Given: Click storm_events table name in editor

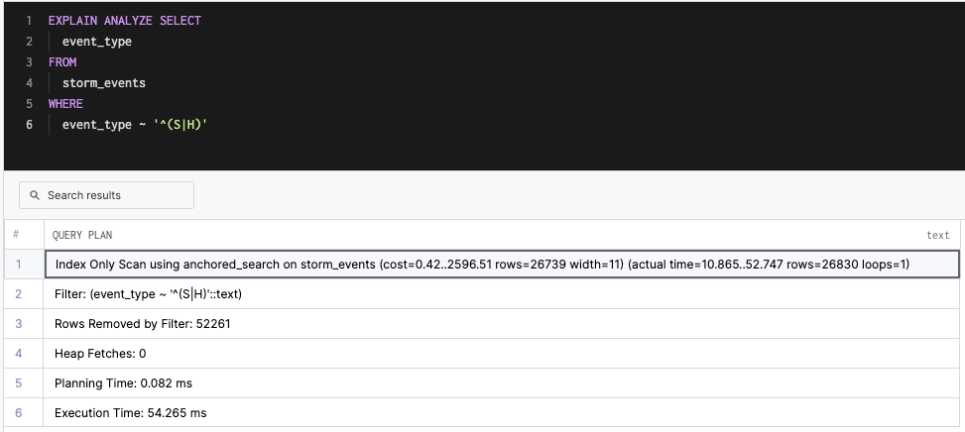Looking at the screenshot, I should pyautogui.click(x=103, y=83).
